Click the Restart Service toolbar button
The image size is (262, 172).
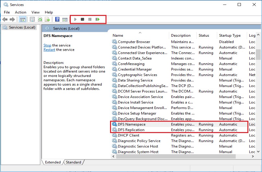[x=97, y=19]
